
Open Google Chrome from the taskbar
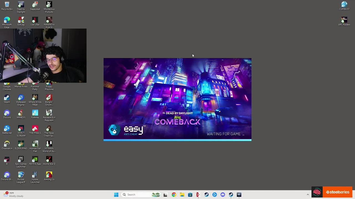[174, 195]
